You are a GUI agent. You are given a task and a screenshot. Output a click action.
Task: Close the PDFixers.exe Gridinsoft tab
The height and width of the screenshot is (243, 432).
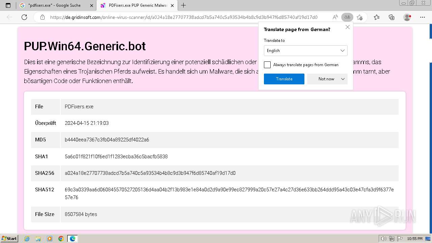pyautogui.click(x=172, y=5)
